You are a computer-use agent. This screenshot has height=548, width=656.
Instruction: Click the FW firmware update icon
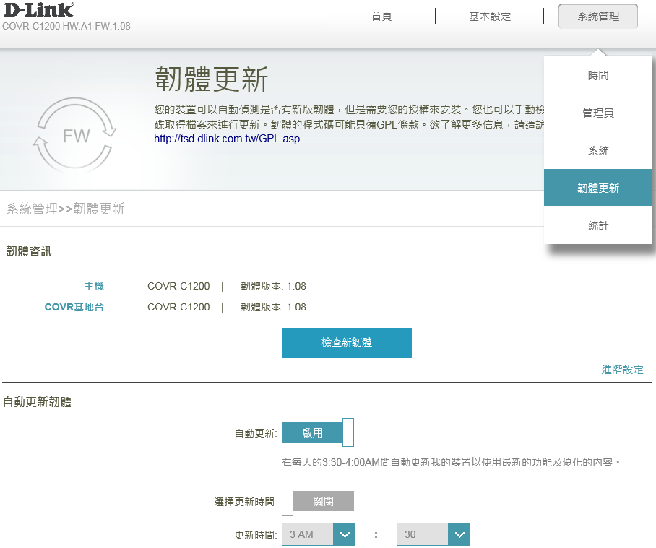coord(75,135)
